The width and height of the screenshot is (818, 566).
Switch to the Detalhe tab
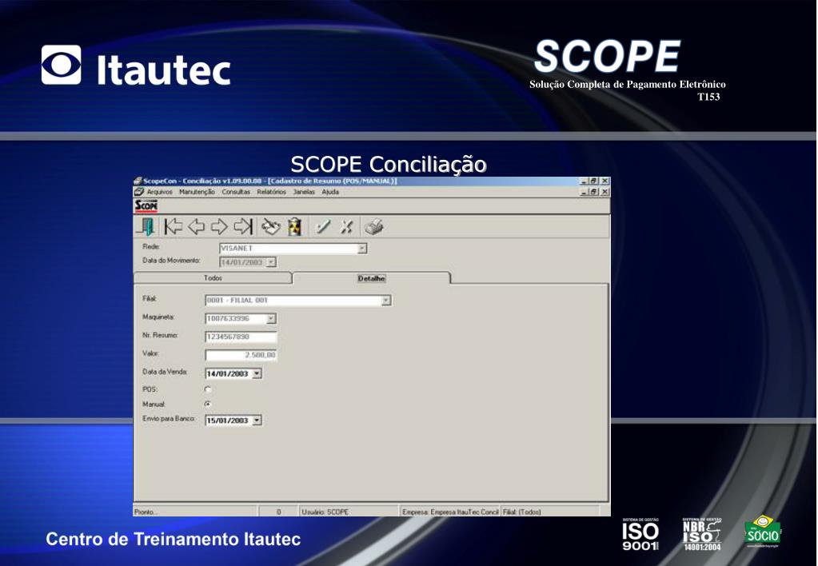tap(372, 278)
